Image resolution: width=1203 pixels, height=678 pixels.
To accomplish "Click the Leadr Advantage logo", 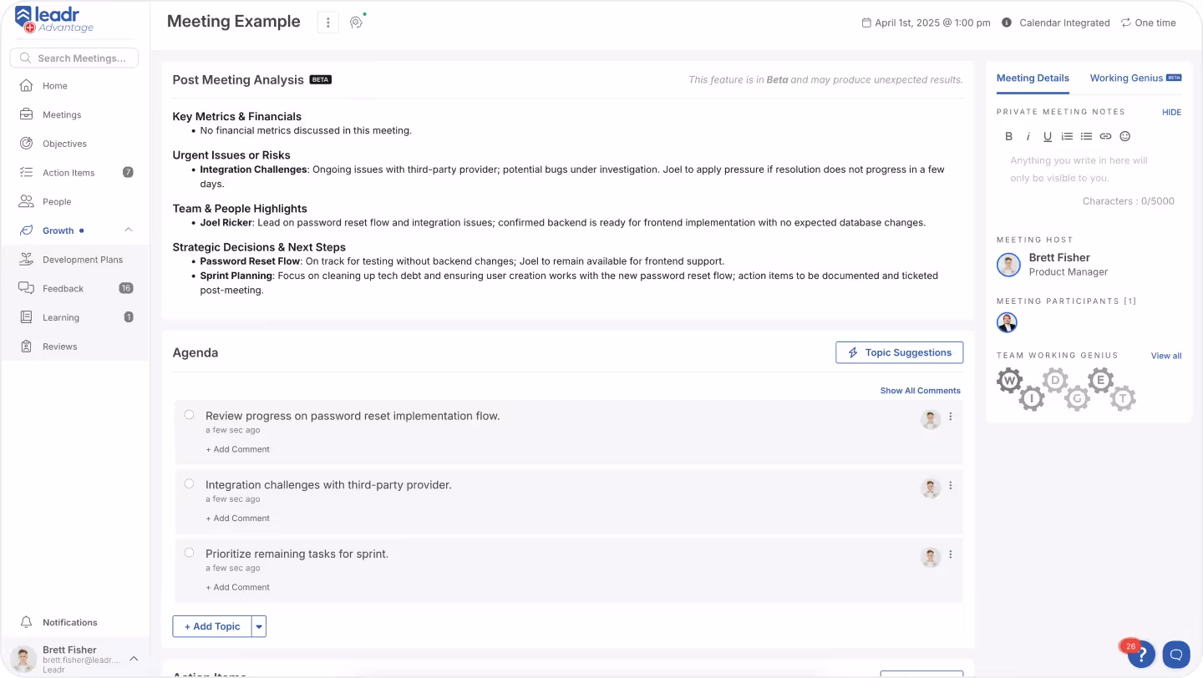I will pos(54,19).
